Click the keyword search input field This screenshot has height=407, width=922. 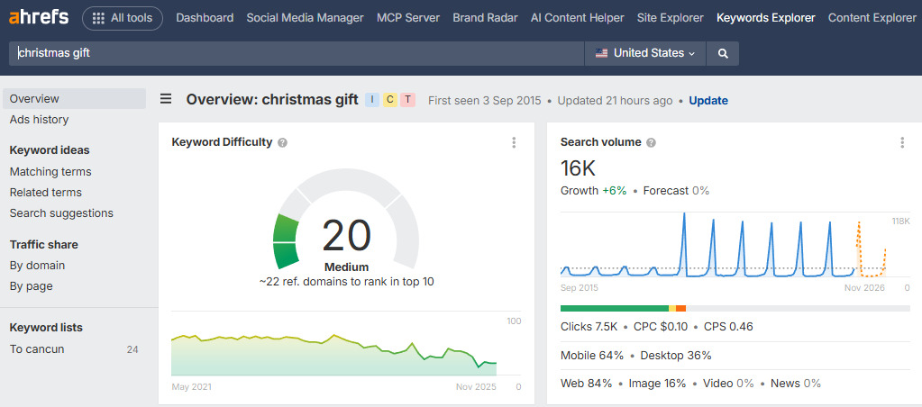coord(297,53)
